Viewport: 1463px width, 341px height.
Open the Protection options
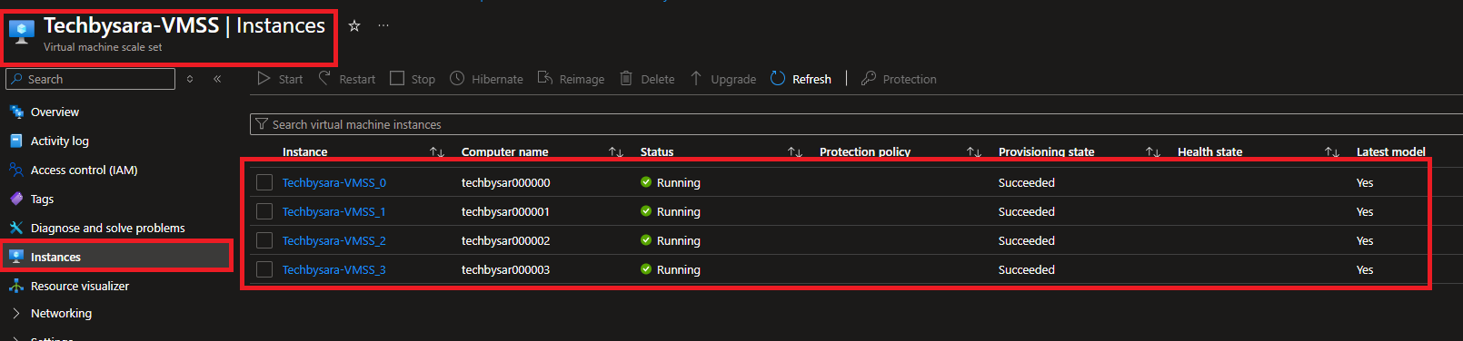(899, 79)
